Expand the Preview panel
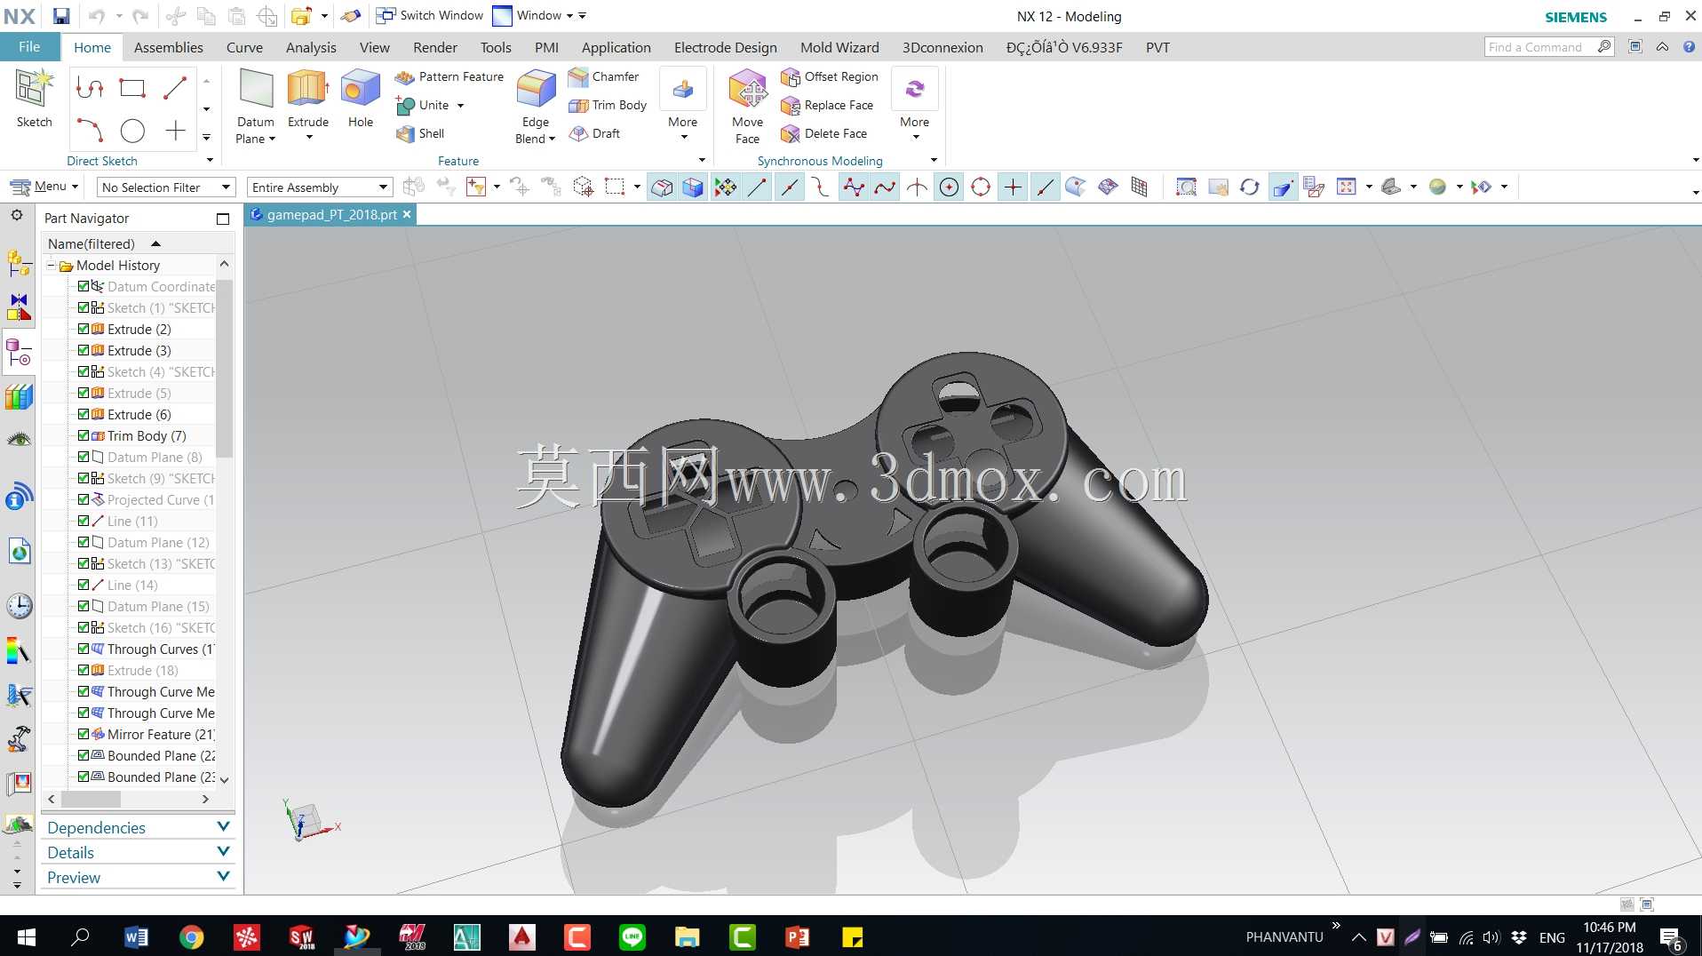 138,877
